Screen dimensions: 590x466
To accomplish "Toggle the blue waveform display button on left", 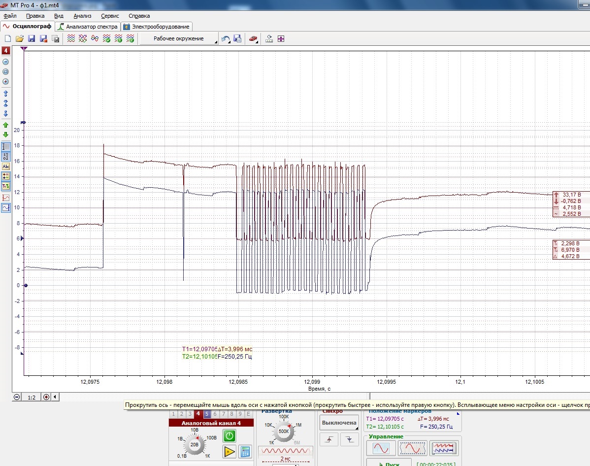I will pyautogui.click(x=6, y=207).
